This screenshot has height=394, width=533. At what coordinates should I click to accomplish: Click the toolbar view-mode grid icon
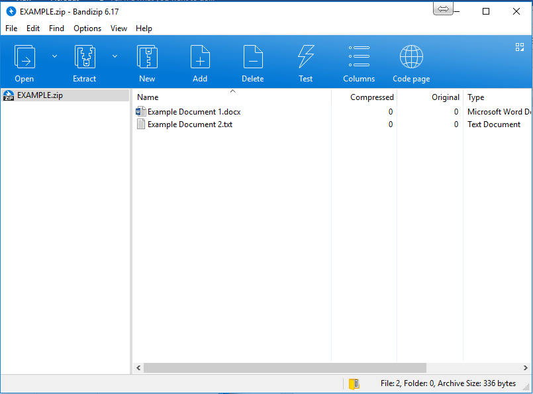point(520,47)
